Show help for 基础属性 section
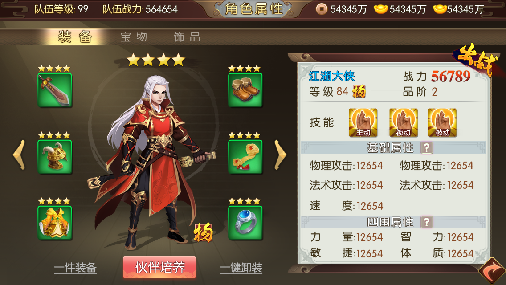 [x=427, y=148]
